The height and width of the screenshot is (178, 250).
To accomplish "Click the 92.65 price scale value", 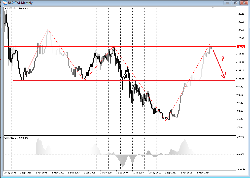I will point(240,95).
